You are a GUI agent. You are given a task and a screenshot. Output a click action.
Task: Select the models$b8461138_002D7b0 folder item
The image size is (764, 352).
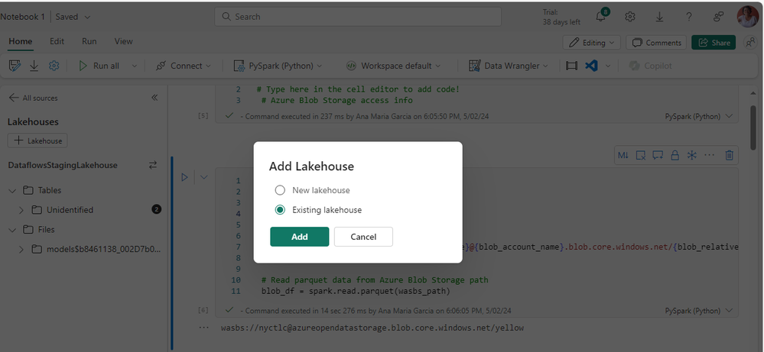pyautogui.click(x=96, y=250)
